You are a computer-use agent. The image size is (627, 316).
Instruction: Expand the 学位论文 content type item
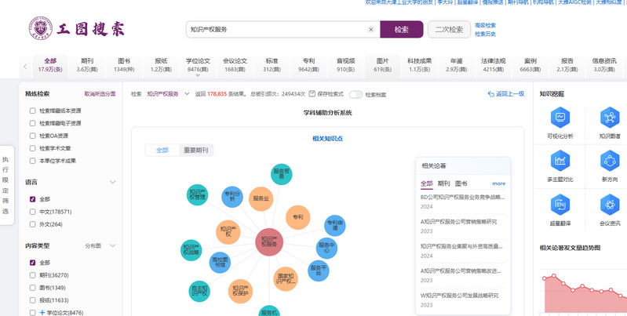42,313
